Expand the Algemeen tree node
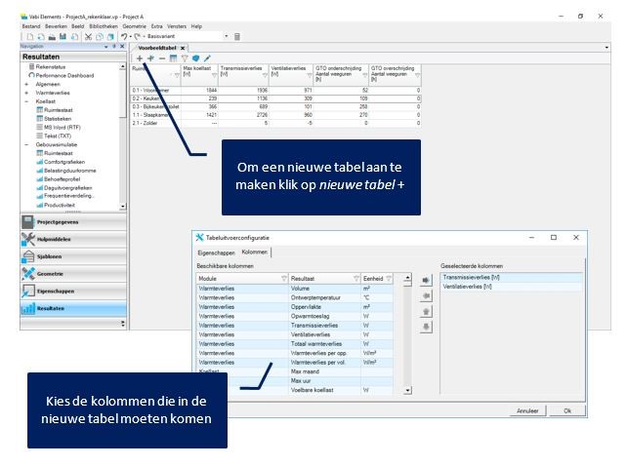Viewport: 627px width, 467px height. (x=26, y=85)
